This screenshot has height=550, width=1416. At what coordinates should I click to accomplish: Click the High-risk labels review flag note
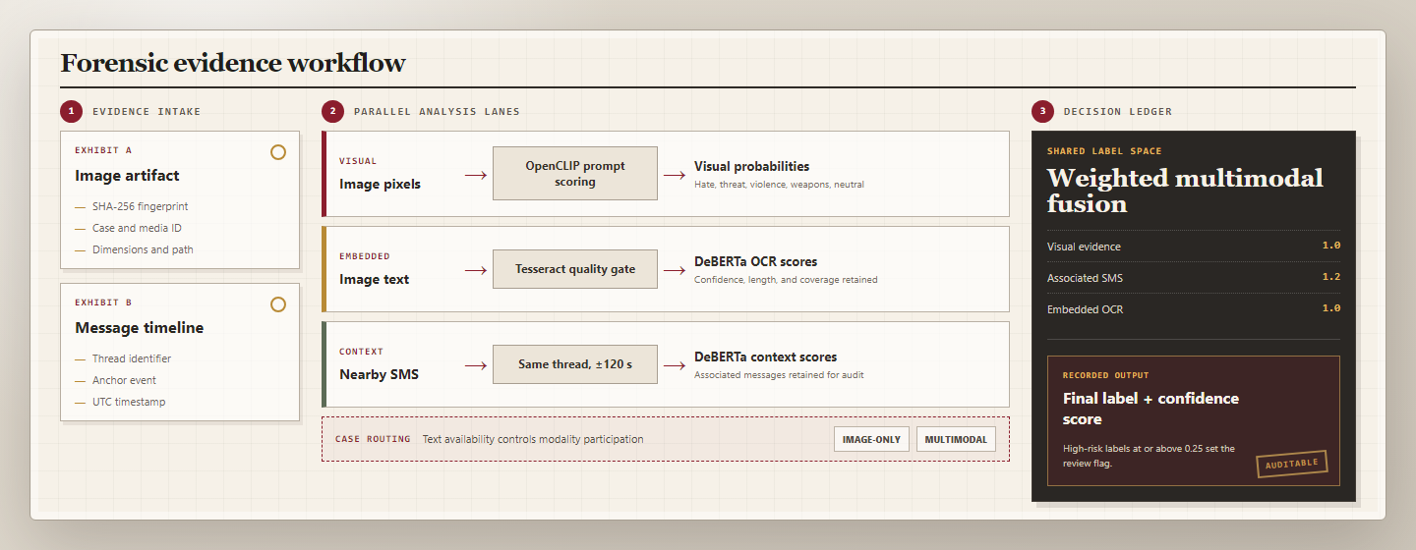[x=1149, y=456]
